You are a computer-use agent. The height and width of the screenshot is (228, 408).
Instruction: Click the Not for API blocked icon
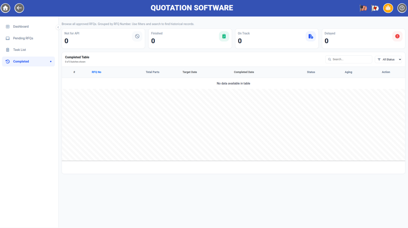pos(137,36)
